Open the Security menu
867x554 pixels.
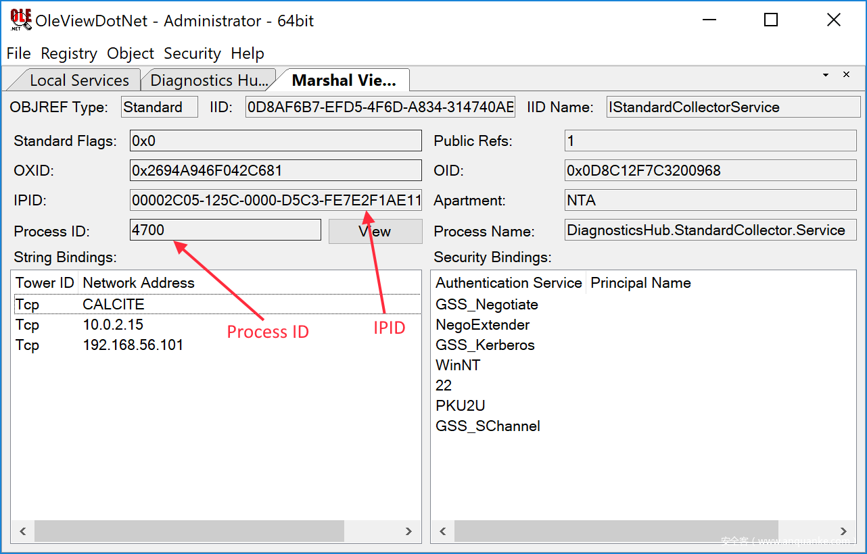coord(192,53)
